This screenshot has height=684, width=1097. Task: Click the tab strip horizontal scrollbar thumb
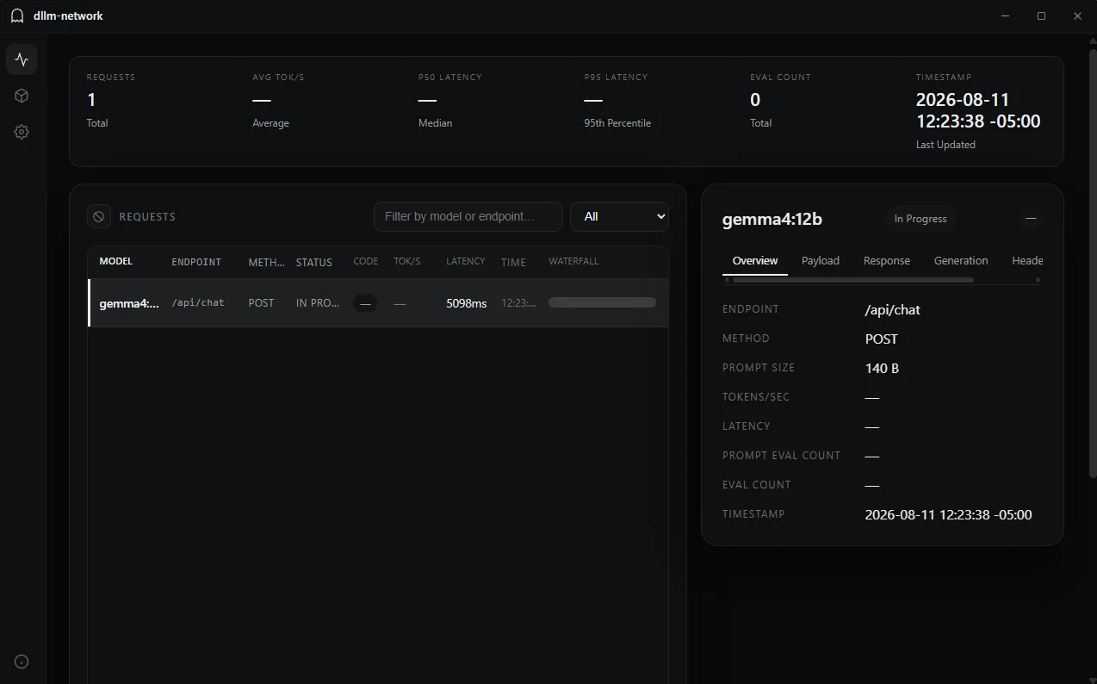tap(852, 280)
